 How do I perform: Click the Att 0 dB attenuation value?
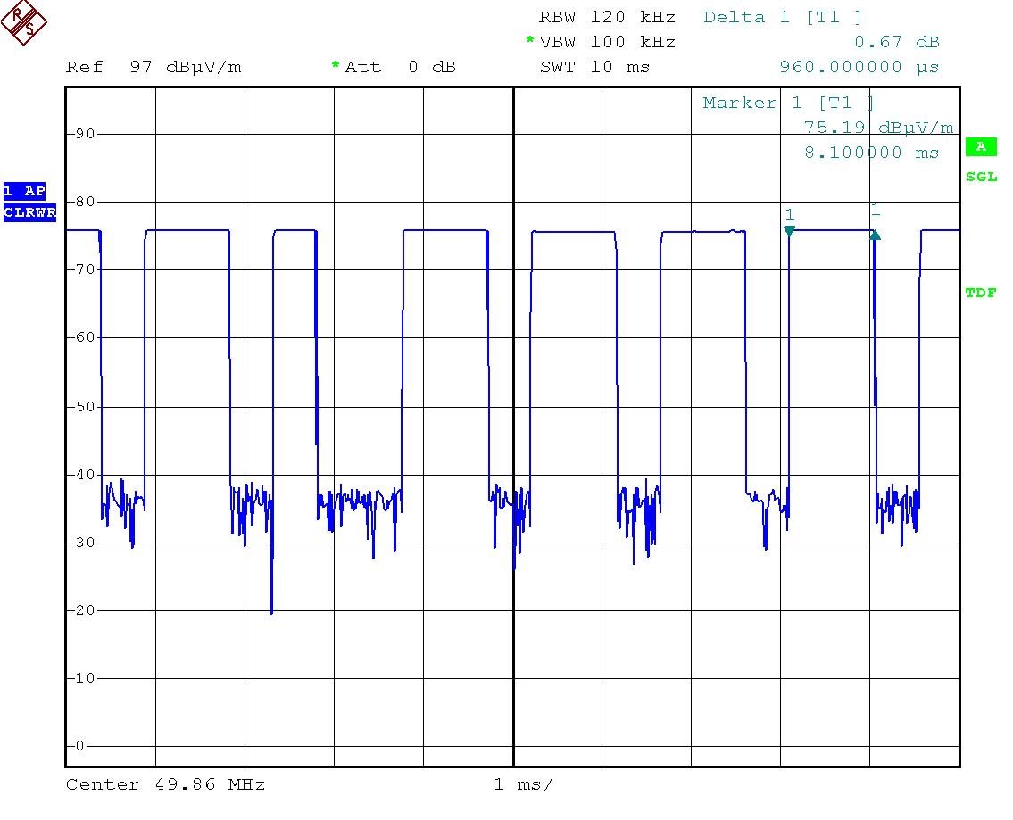[x=400, y=67]
